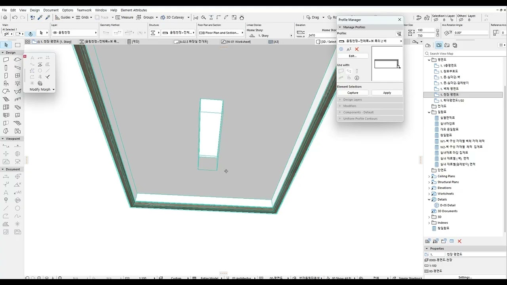Open the Structure profile dropdown

pos(179,32)
